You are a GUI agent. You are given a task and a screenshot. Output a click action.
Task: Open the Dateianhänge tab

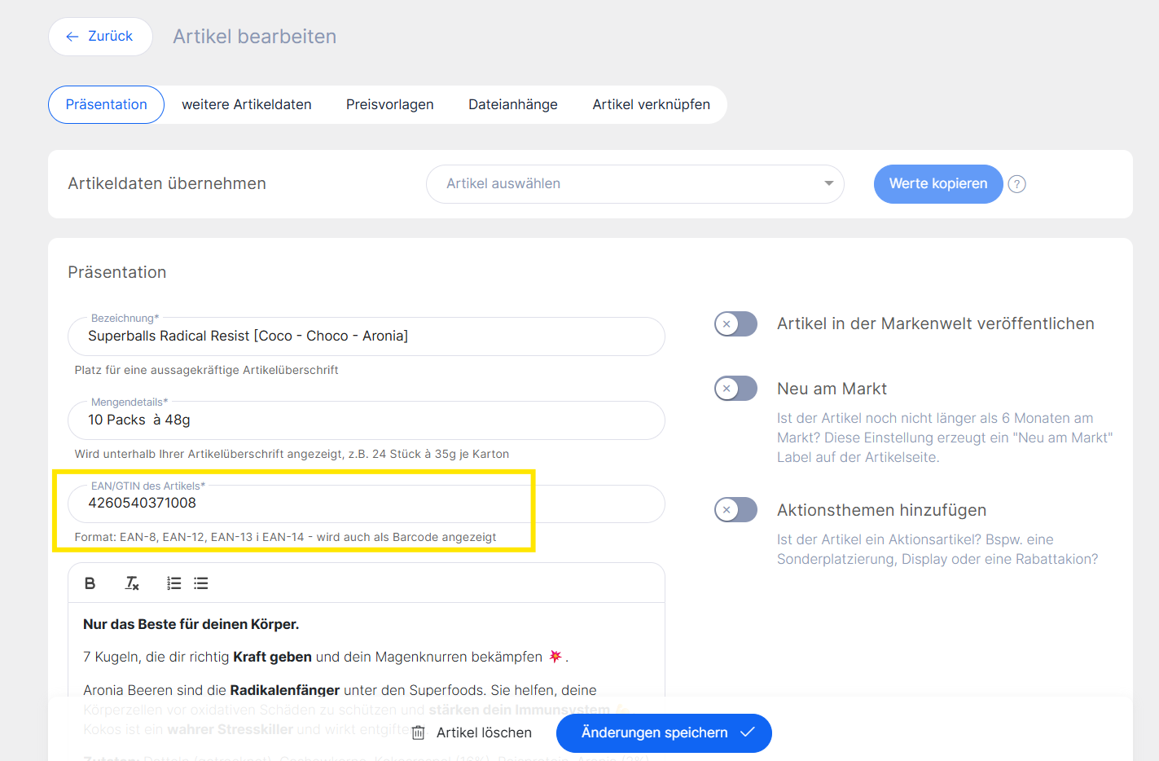513,105
